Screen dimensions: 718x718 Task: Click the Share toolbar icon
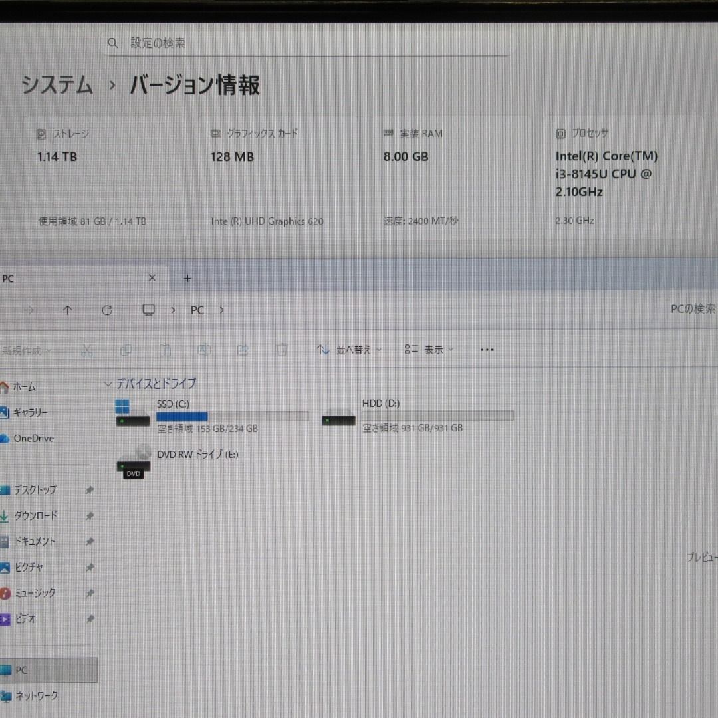tap(243, 350)
